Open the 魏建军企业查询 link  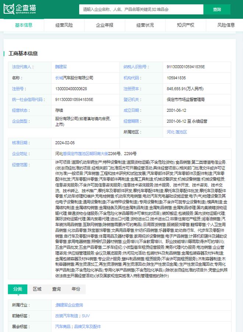point(69,305)
